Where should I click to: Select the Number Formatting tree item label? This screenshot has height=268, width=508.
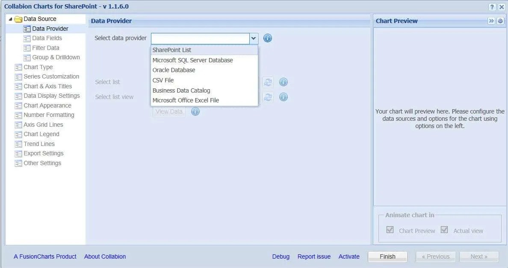[49, 115]
